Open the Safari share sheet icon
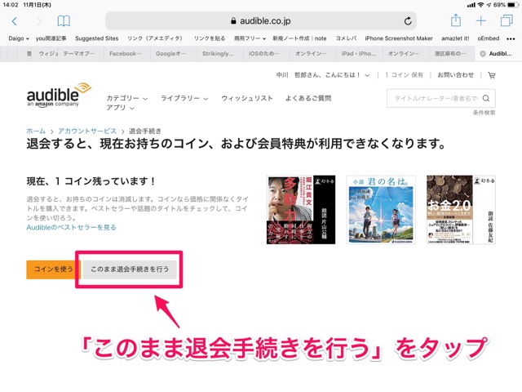Image resolution: width=522 pixels, height=392 pixels. point(456,21)
